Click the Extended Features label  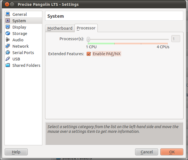click(66, 54)
